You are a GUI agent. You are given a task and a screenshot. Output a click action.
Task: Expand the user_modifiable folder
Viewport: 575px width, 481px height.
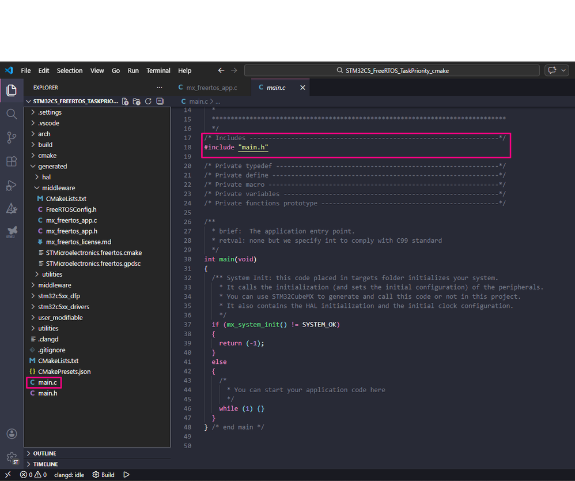tap(97, 318)
